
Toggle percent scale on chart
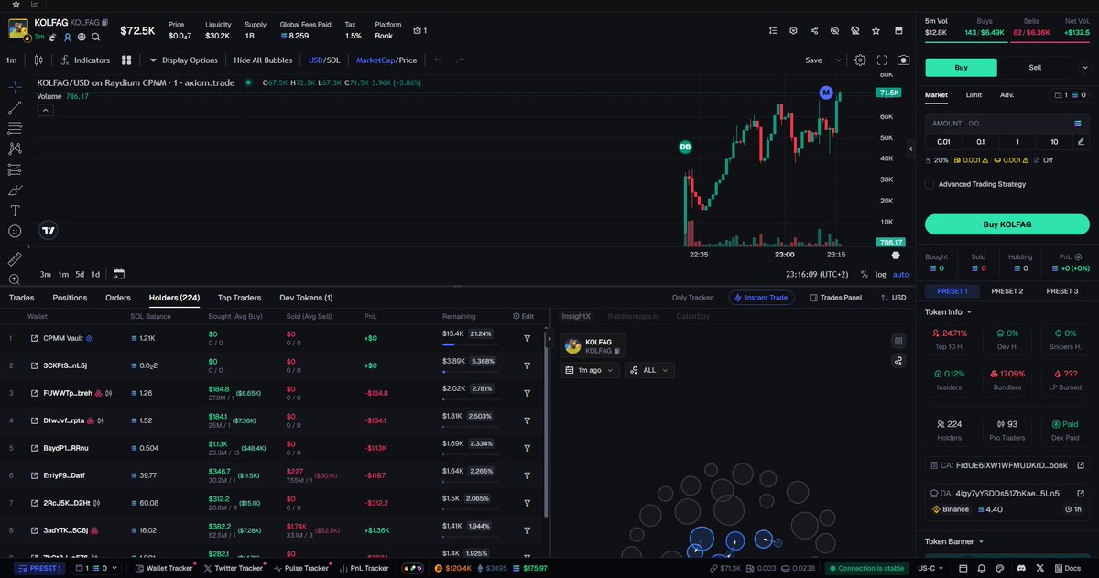coord(864,274)
